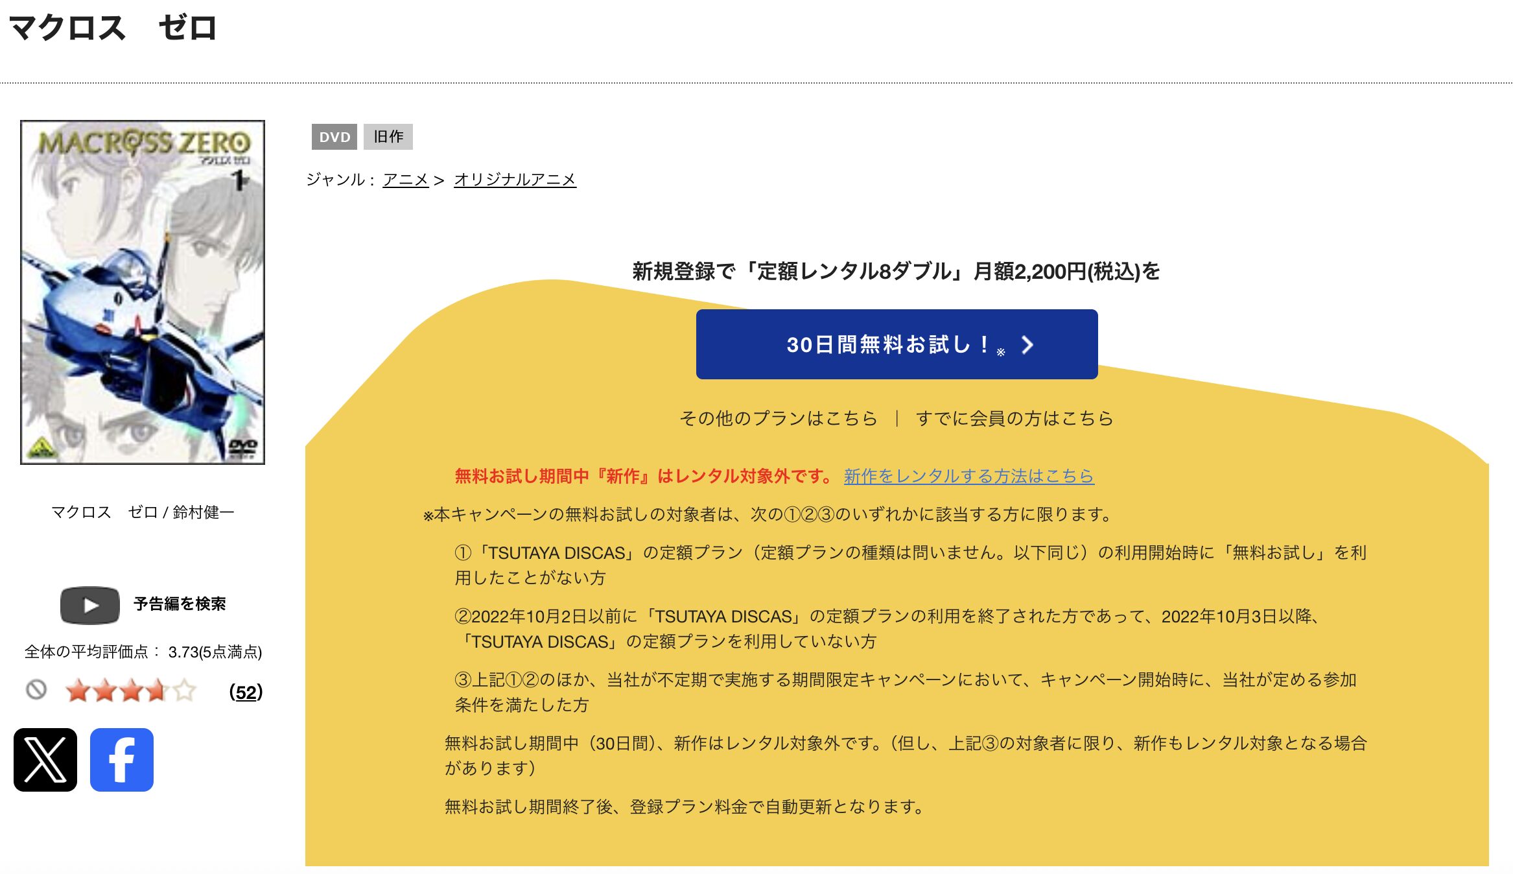The width and height of the screenshot is (1513, 874).
Task: Click the video play icon for trailer search
Action: (x=90, y=605)
